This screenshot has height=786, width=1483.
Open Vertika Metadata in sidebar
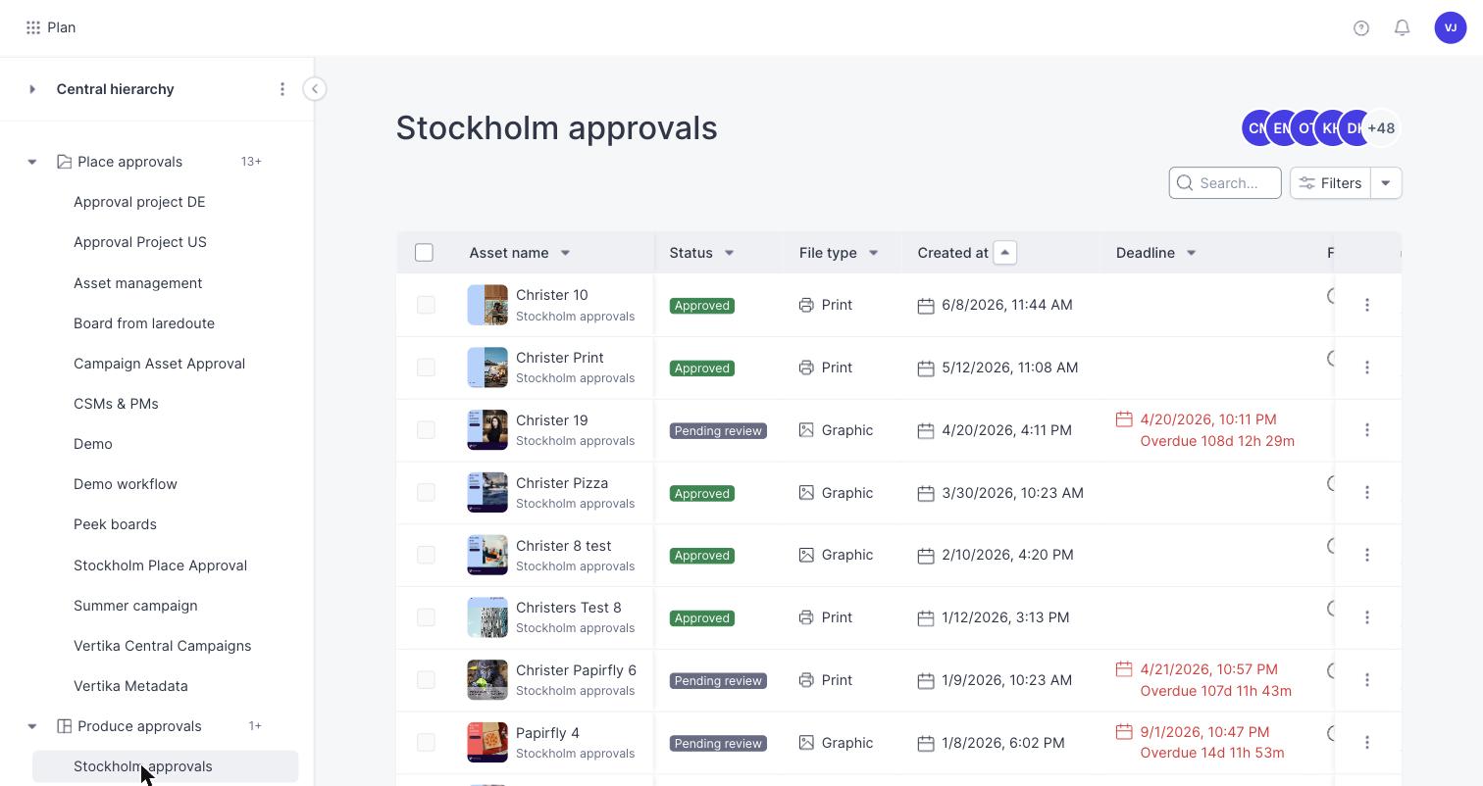[x=130, y=686]
